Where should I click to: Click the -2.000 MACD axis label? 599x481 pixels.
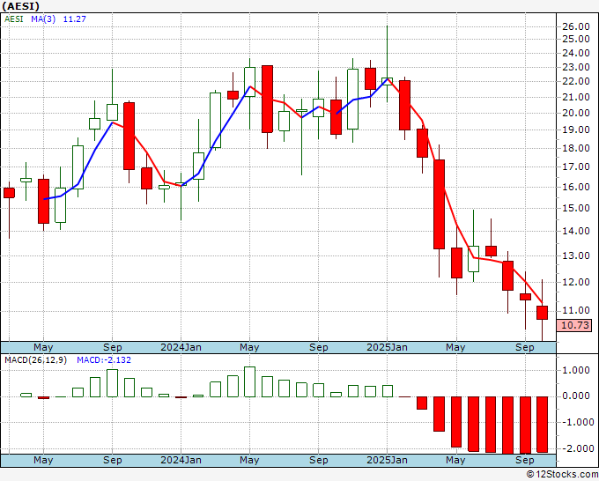tap(576, 448)
